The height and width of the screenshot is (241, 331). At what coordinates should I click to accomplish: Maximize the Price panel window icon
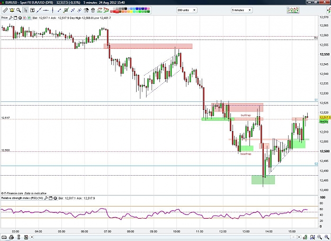(x=15, y=18)
